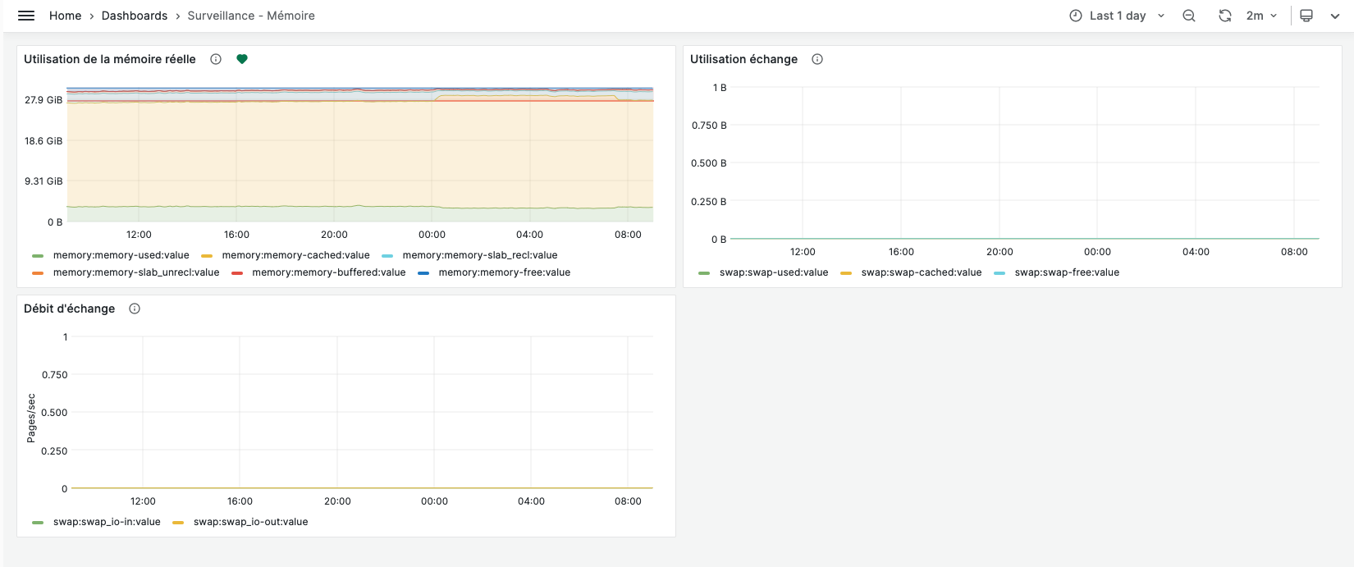Click the Débit d'échange panel title
1354x567 pixels.
[x=70, y=309]
